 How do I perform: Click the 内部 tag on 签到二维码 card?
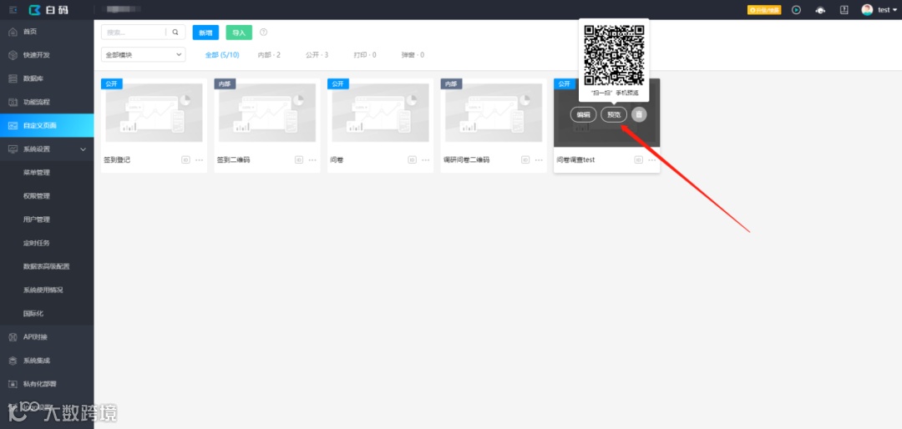[x=225, y=84]
